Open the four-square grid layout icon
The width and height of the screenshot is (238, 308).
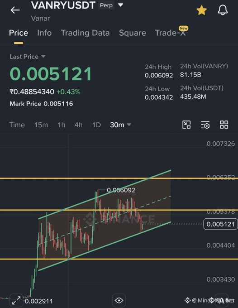[224, 125]
